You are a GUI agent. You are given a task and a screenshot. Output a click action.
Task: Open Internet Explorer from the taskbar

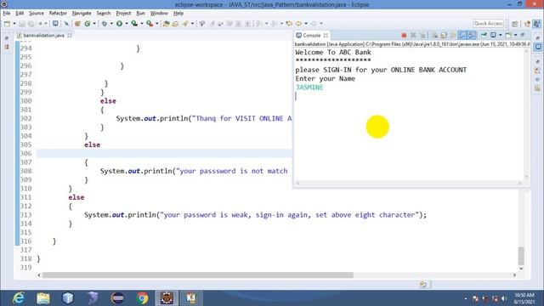(18, 298)
